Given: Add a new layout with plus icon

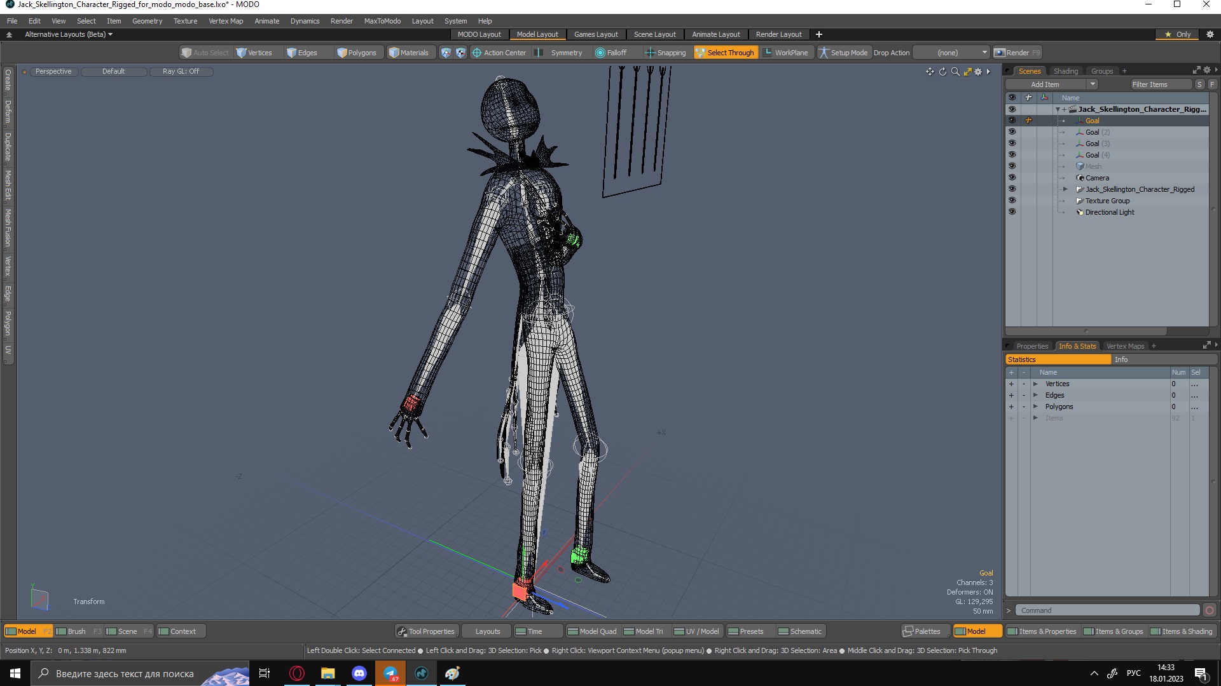Looking at the screenshot, I should 819,34.
